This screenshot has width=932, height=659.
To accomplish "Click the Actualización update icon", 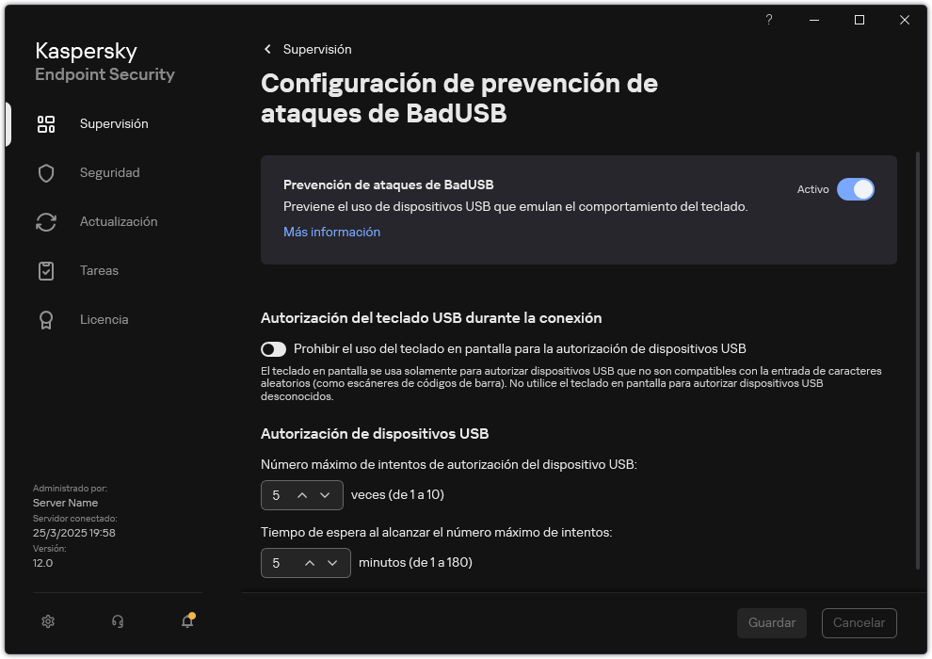I will 46,221.
